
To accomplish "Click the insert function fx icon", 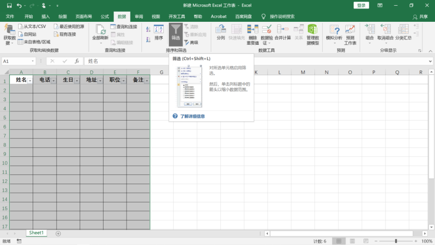I will point(77,61).
